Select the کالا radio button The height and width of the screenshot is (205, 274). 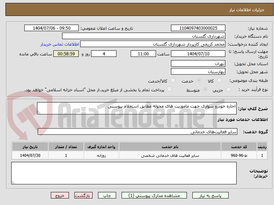point(219,80)
